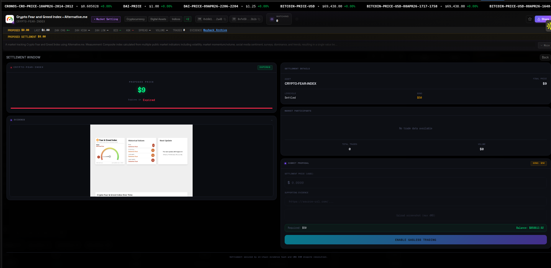Image resolution: width=551 pixels, height=268 pixels.
Task: Expand the +2 additional category tags
Action: click(x=188, y=19)
